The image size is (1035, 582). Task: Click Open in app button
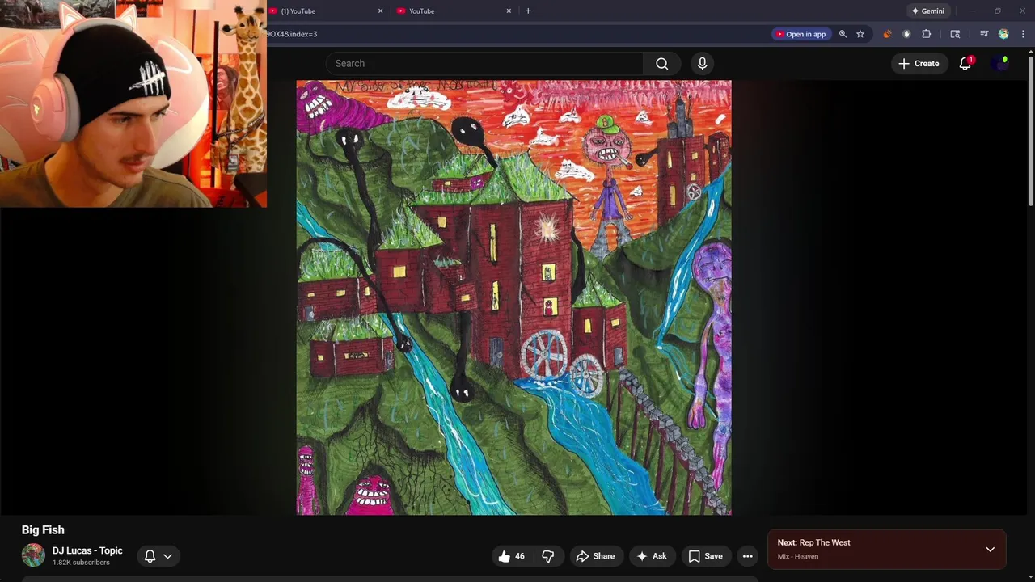(x=801, y=34)
